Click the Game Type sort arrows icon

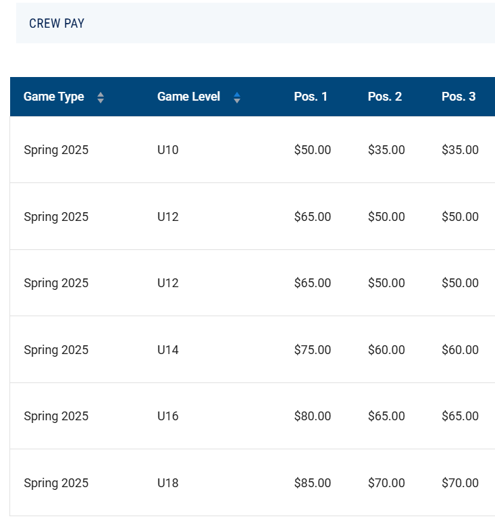(x=101, y=97)
